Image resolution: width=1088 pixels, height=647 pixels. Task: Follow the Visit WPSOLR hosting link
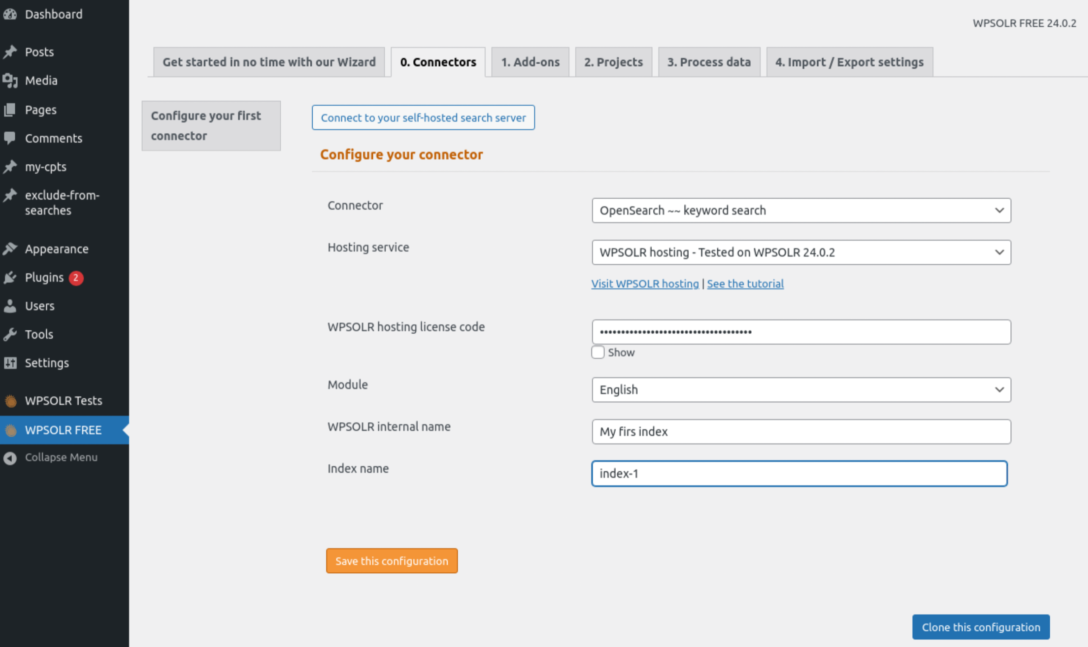(x=645, y=284)
